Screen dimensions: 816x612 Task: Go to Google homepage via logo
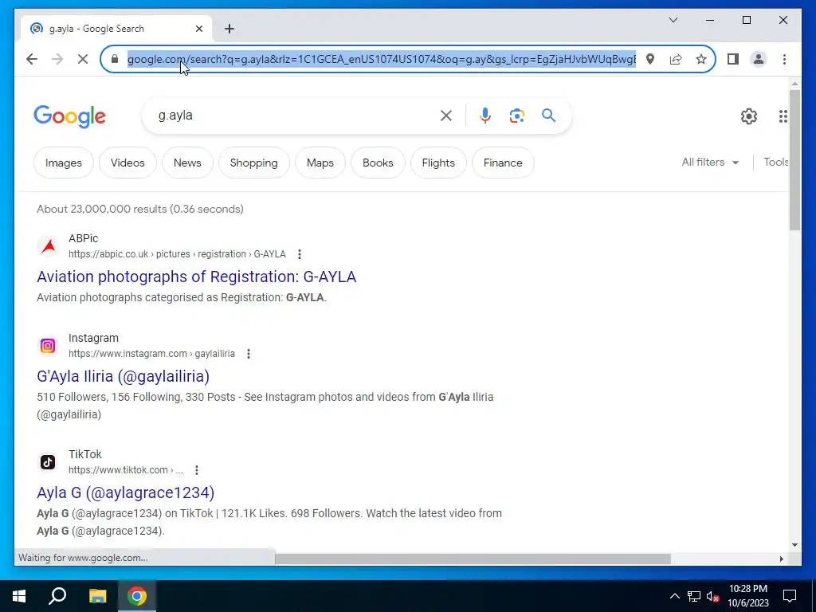click(70, 116)
